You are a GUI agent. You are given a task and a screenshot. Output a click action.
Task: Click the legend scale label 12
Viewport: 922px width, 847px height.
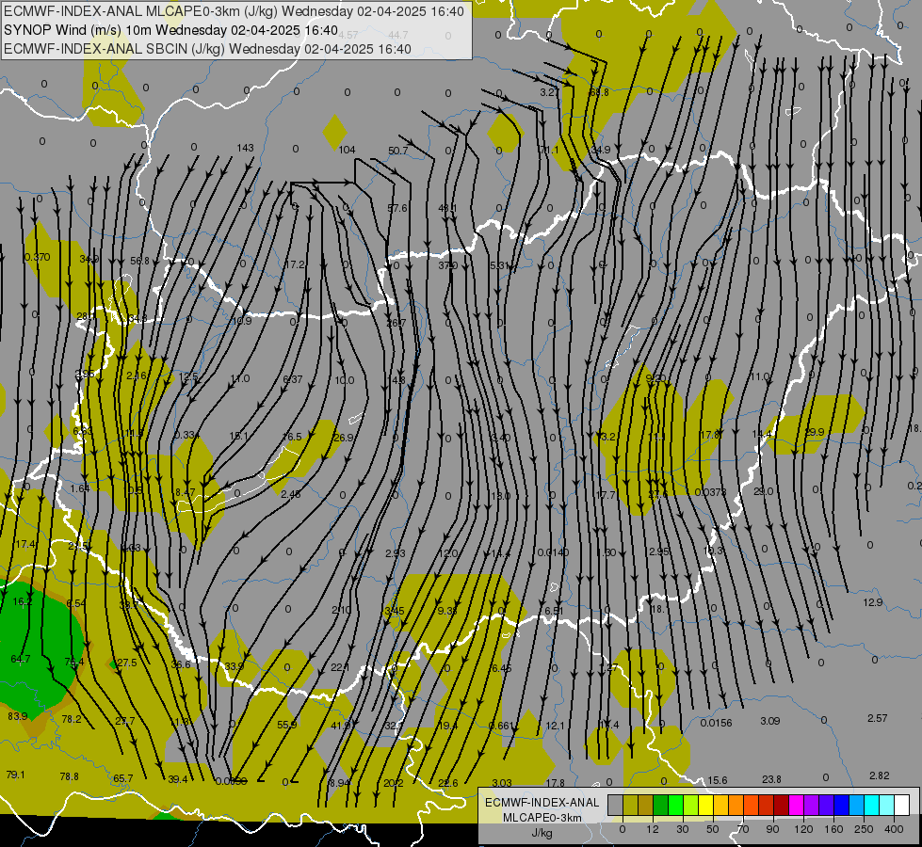[x=652, y=829]
